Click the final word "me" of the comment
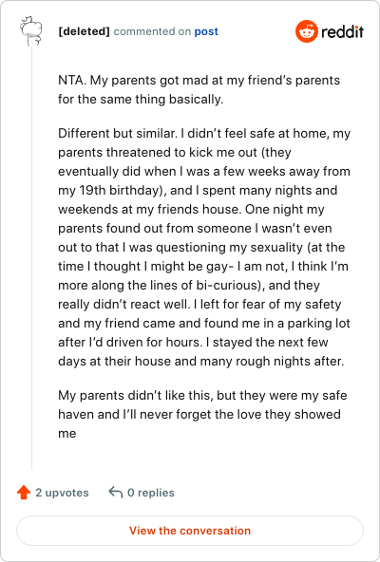The width and height of the screenshot is (380, 562). pos(67,433)
